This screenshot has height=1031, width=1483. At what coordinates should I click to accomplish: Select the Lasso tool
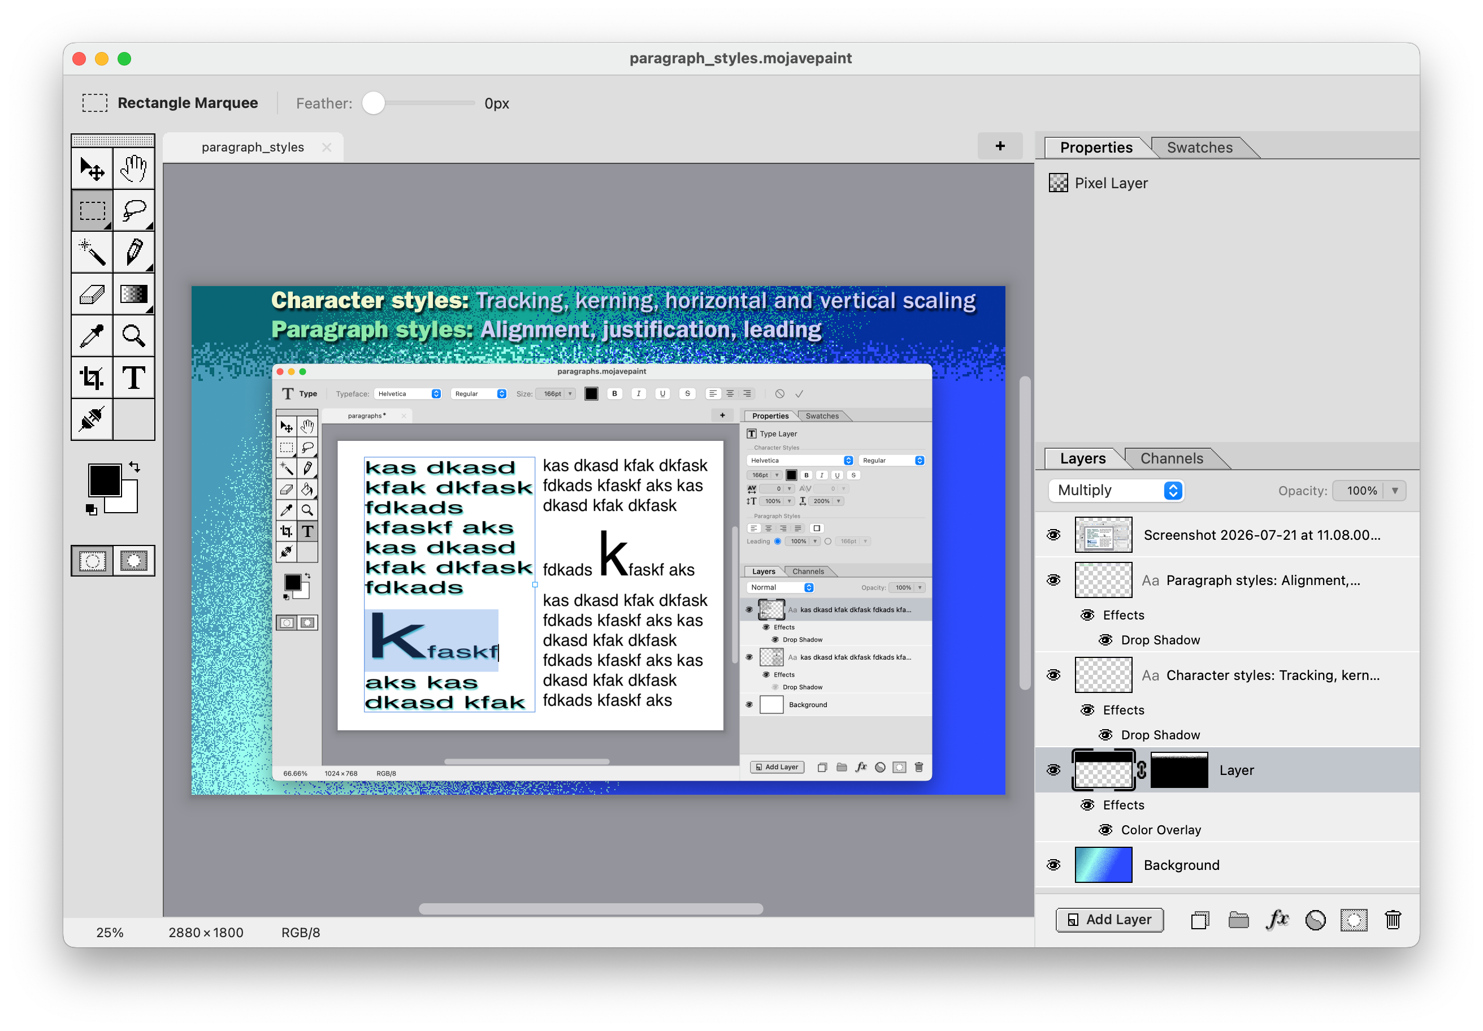[x=134, y=211]
